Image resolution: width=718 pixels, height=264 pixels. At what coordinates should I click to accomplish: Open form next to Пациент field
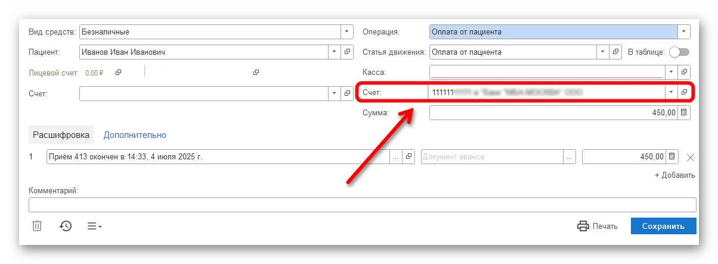point(348,52)
